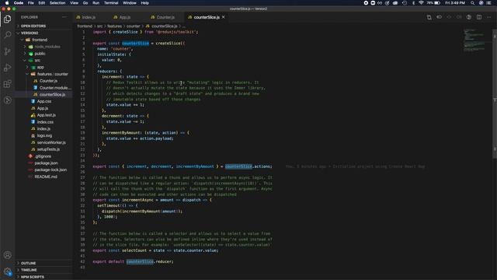Expand the public folder
Screen dimensions: 497x280
pyautogui.click(x=43, y=54)
